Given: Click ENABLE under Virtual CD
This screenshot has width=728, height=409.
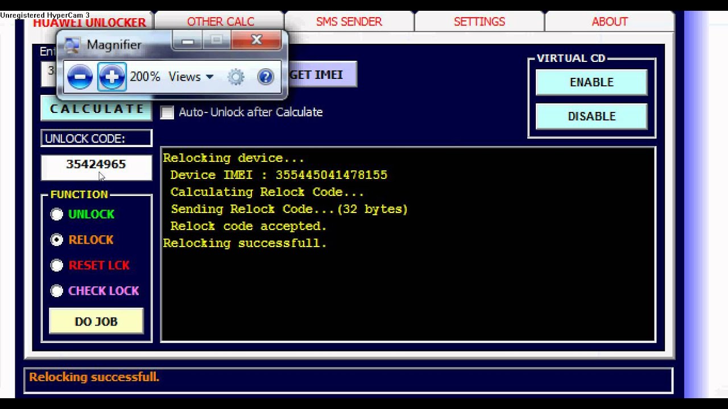Looking at the screenshot, I should click(591, 82).
